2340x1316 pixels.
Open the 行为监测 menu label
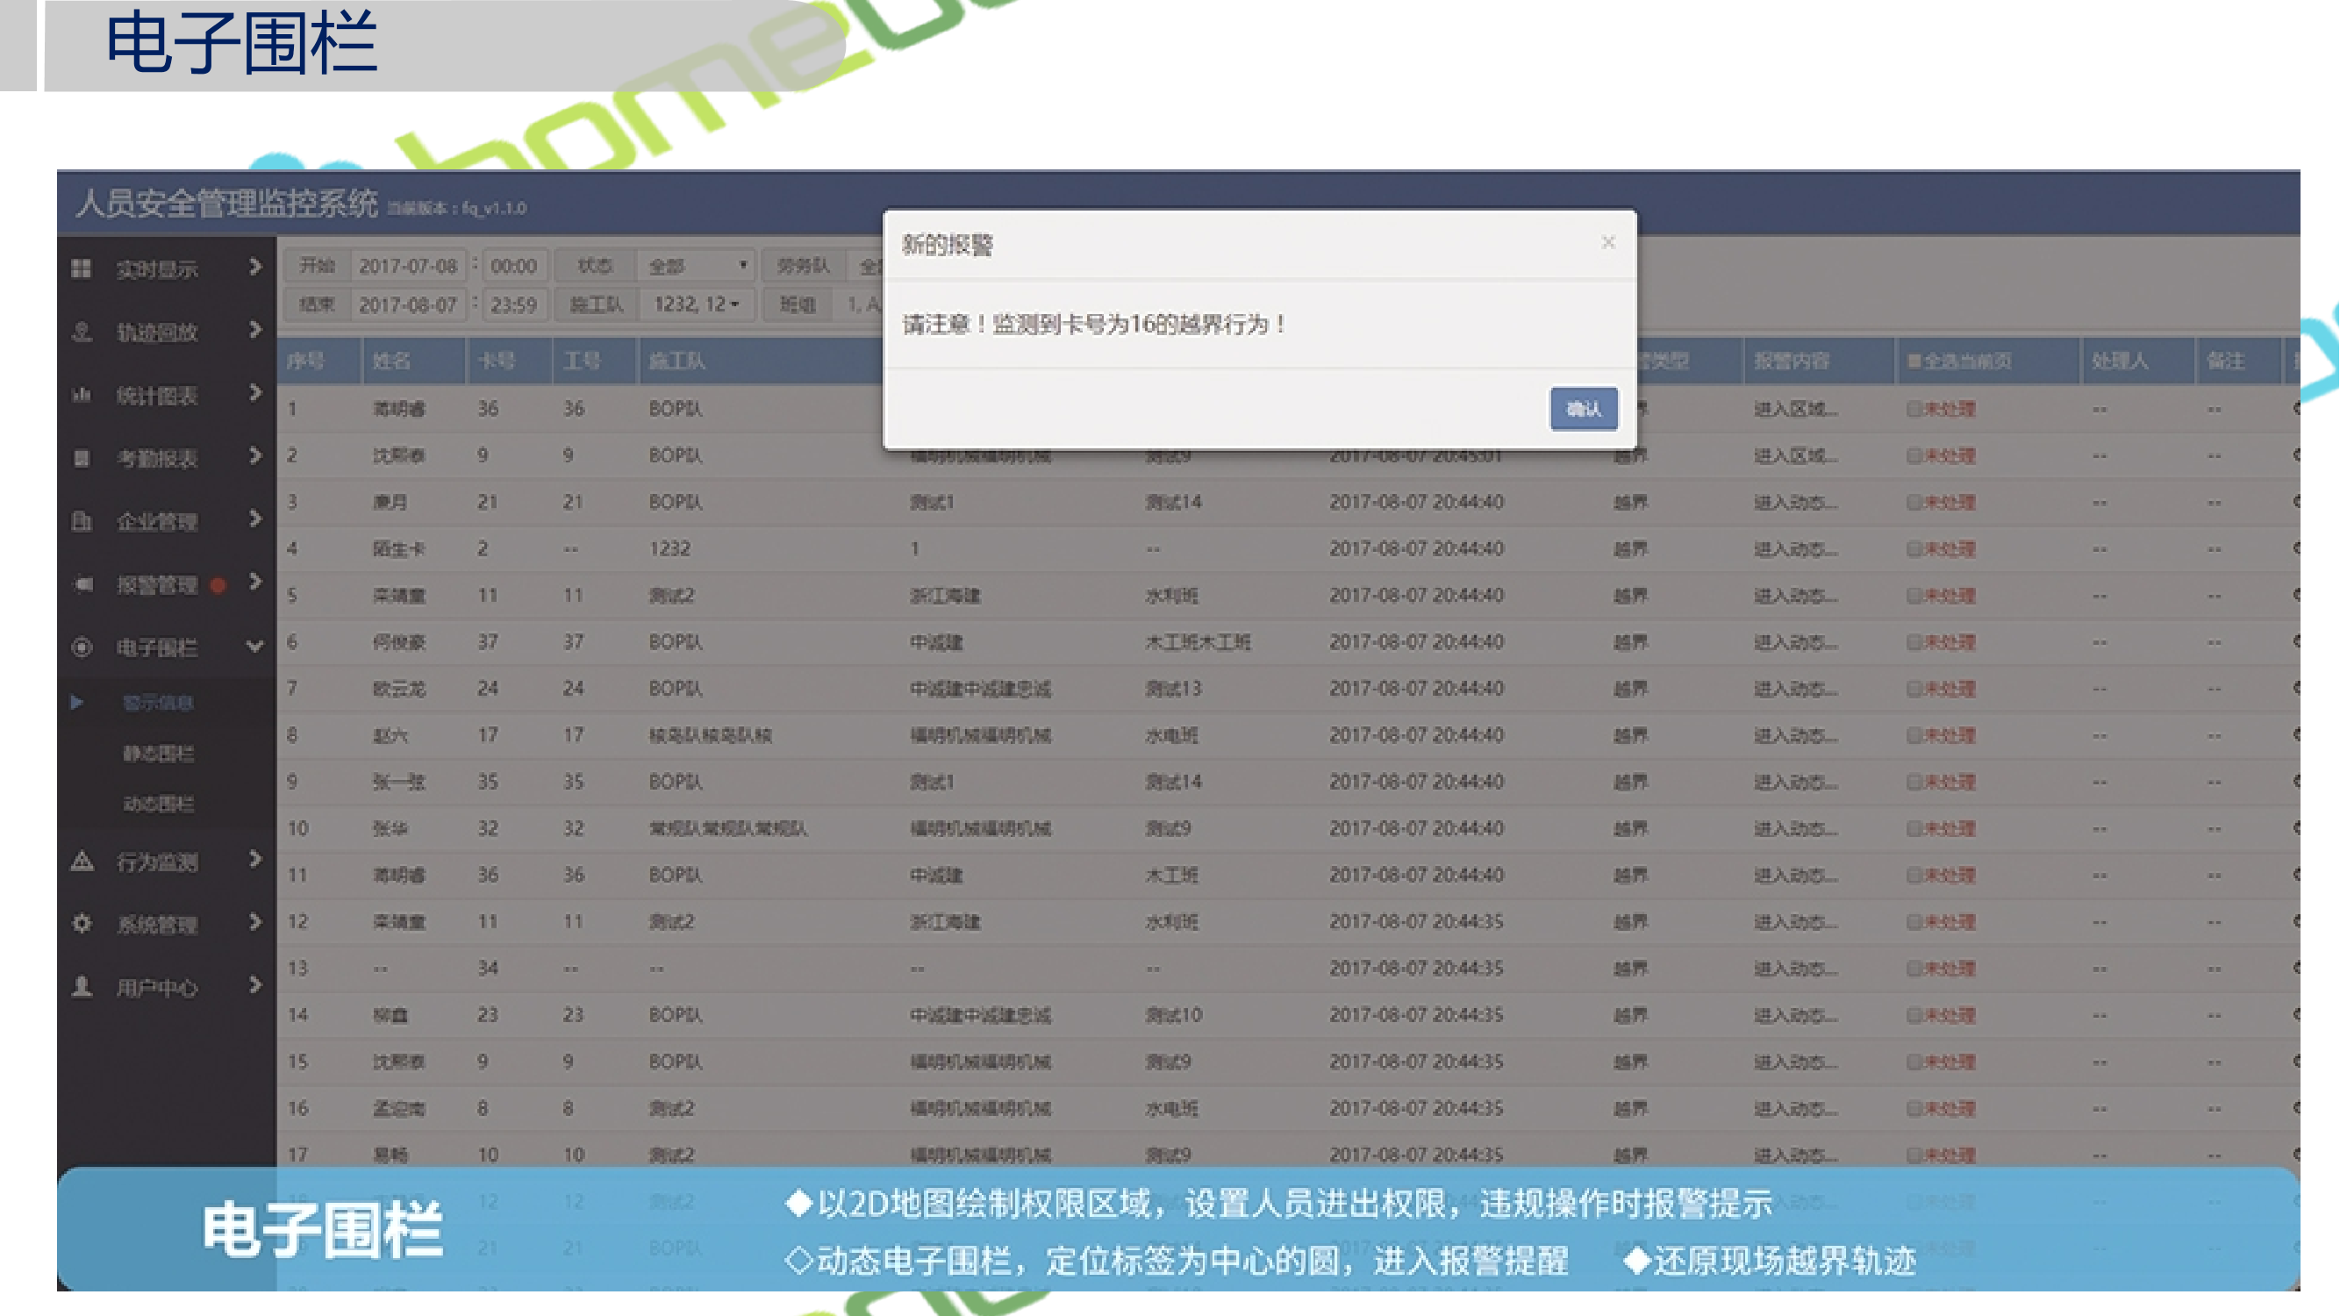157,862
